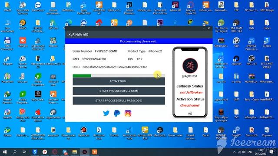Click the 'Unactivated' status text
Viewport: 278px width, 156px height.
coord(189,105)
